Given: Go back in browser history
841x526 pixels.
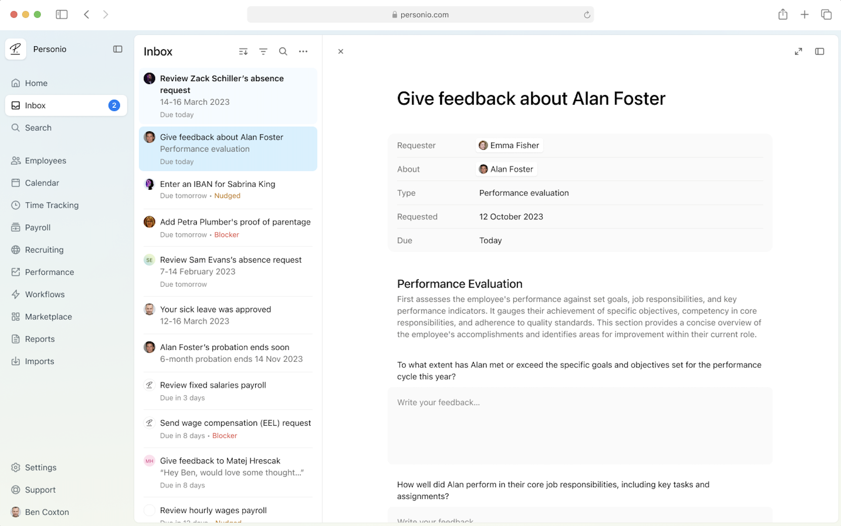Looking at the screenshot, I should click(x=86, y=14).
